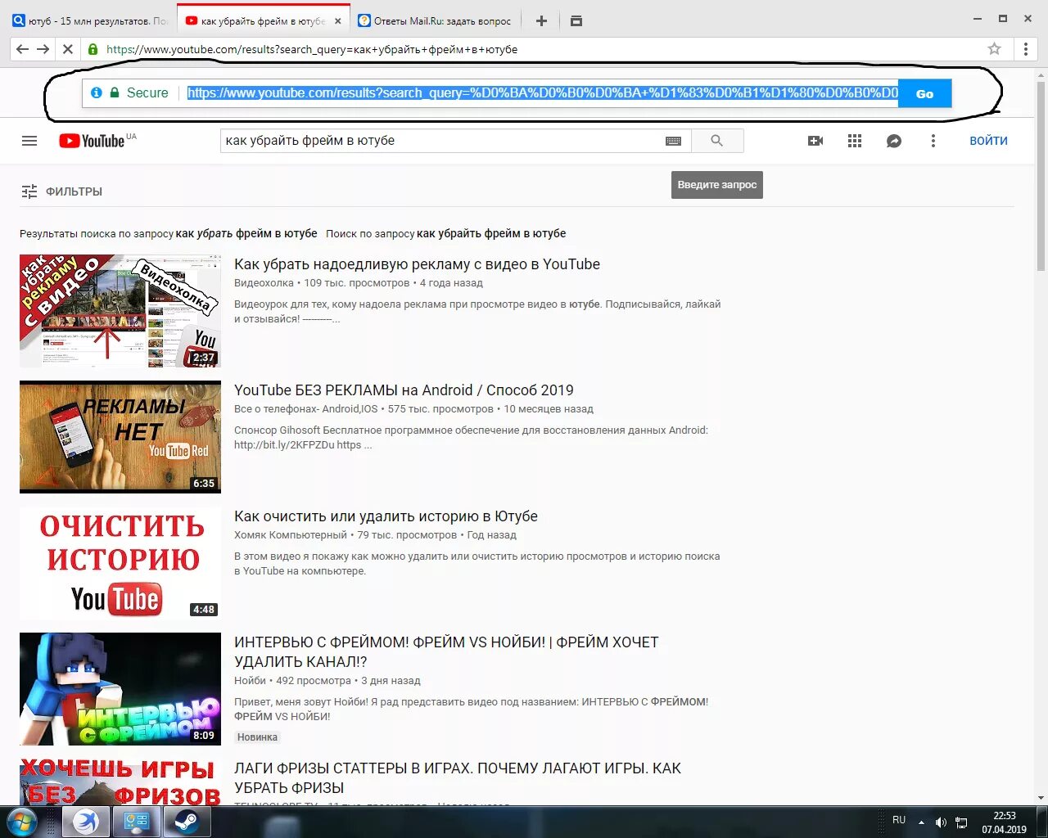Screen dimensions: 1048x838
Task: Open the messages share icon
Action: pyautogui.click(x=894, y=141)
